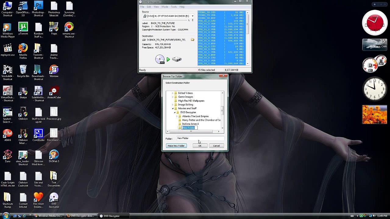Open the Fire Heart Desktop icon
The image size is (390, 219).
pyautogui.click(x=38, y=201)
